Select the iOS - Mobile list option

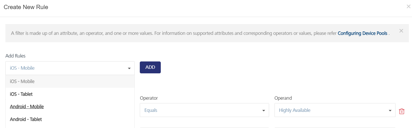click(22, 82)
